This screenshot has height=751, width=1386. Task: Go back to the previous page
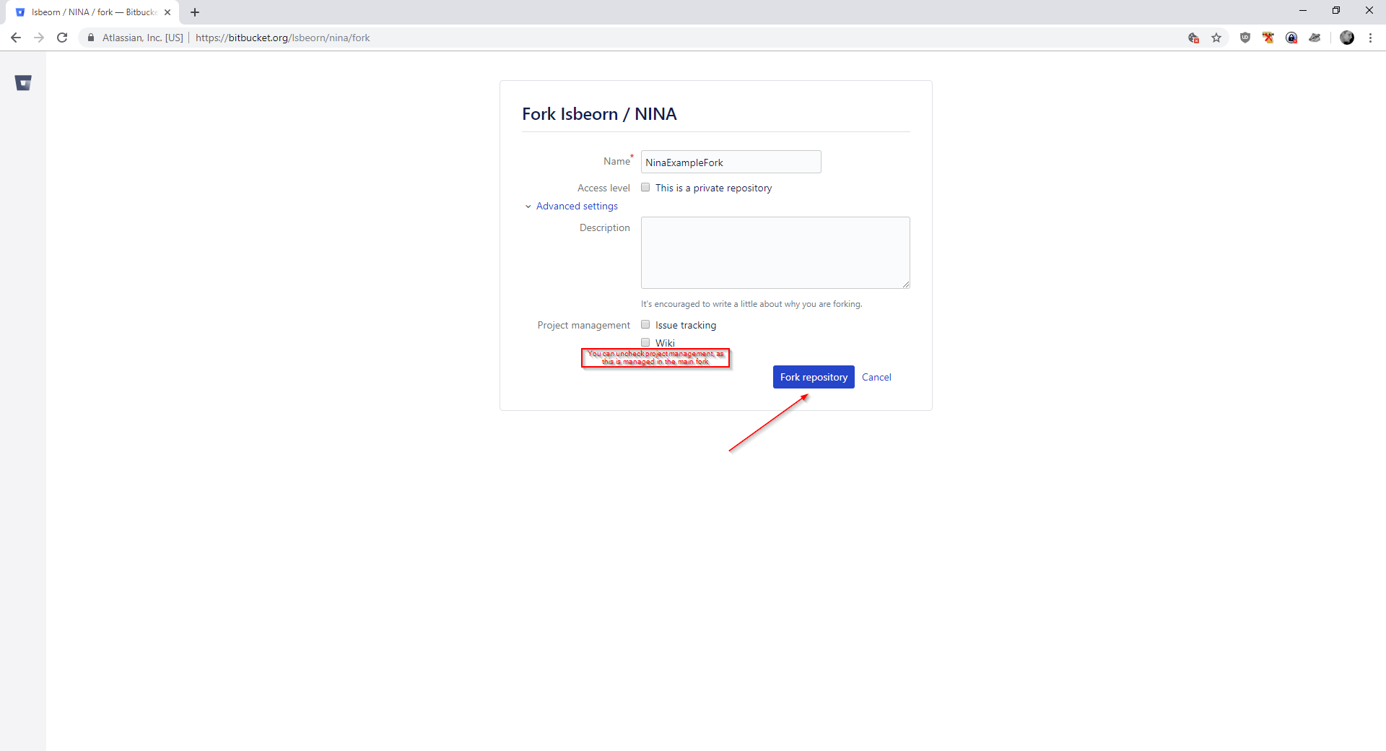[x=16, y=38]
